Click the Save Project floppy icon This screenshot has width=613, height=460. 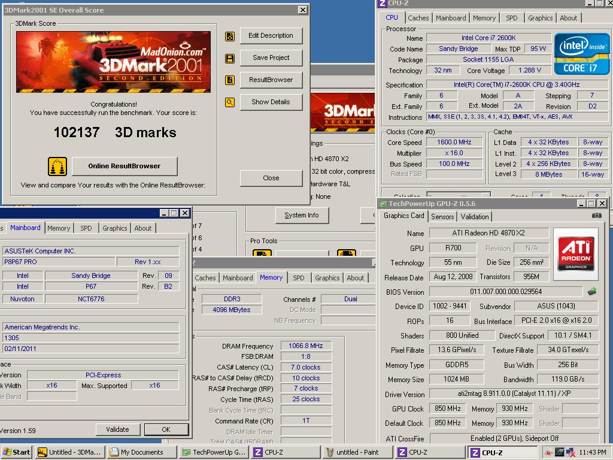pos(230,59)
